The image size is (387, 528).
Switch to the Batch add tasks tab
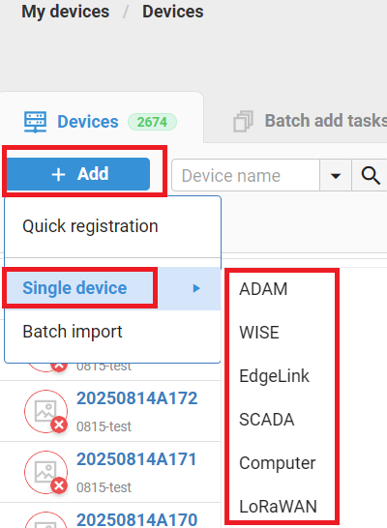pos(310,121)
